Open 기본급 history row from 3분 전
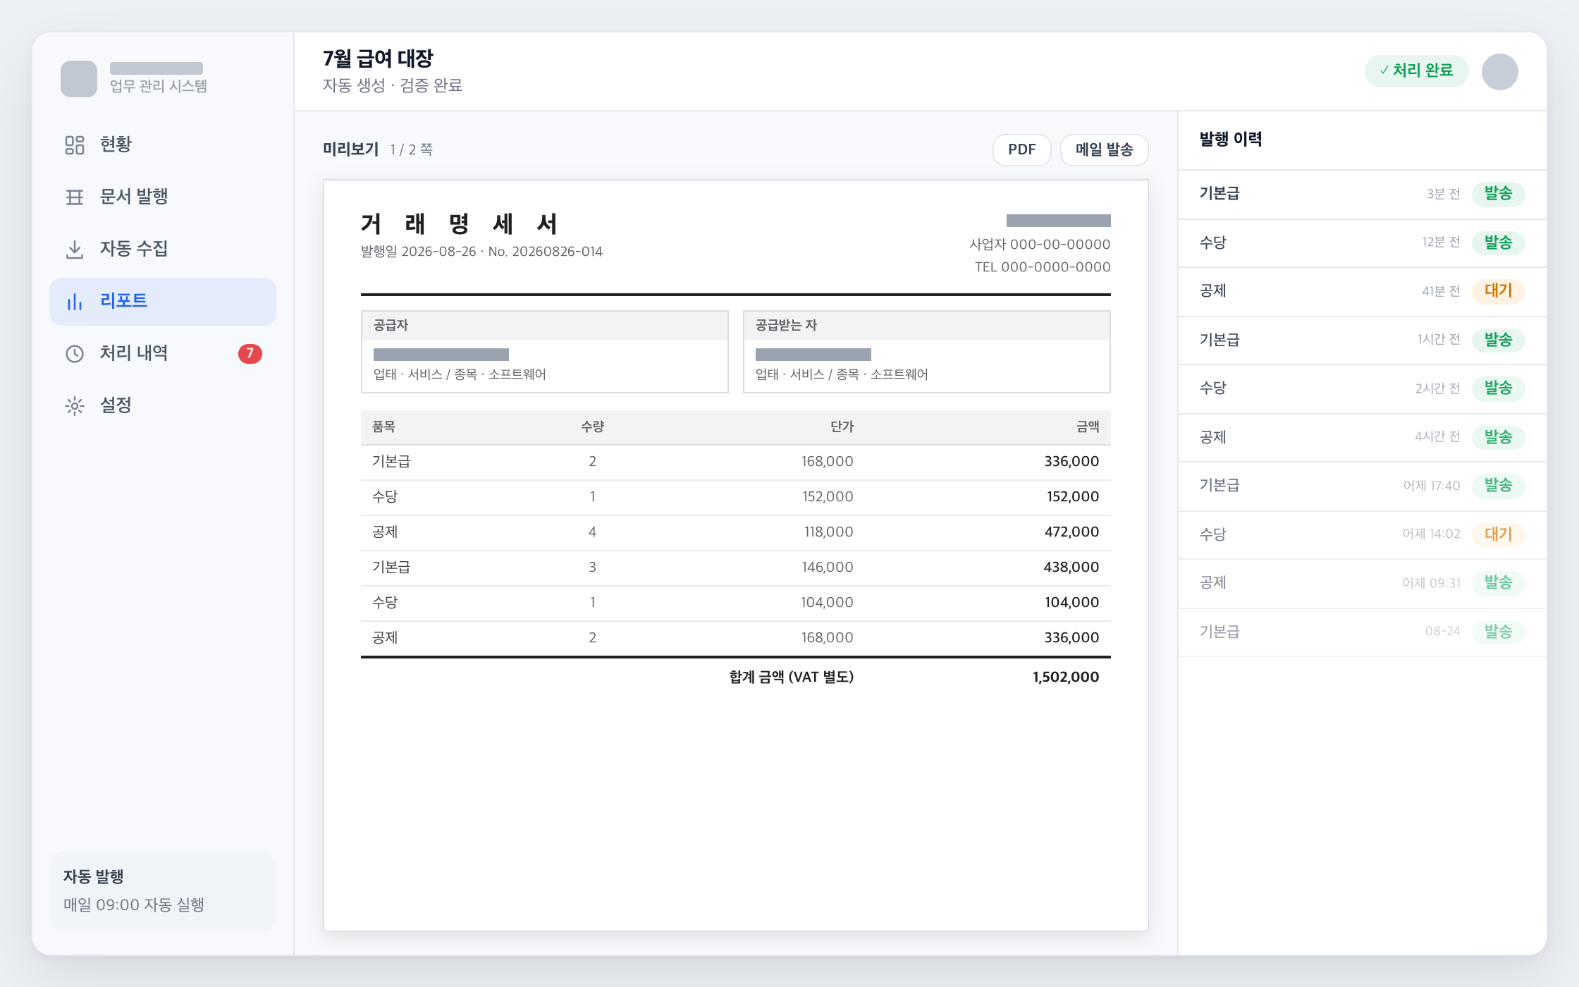 (1363, 194)
